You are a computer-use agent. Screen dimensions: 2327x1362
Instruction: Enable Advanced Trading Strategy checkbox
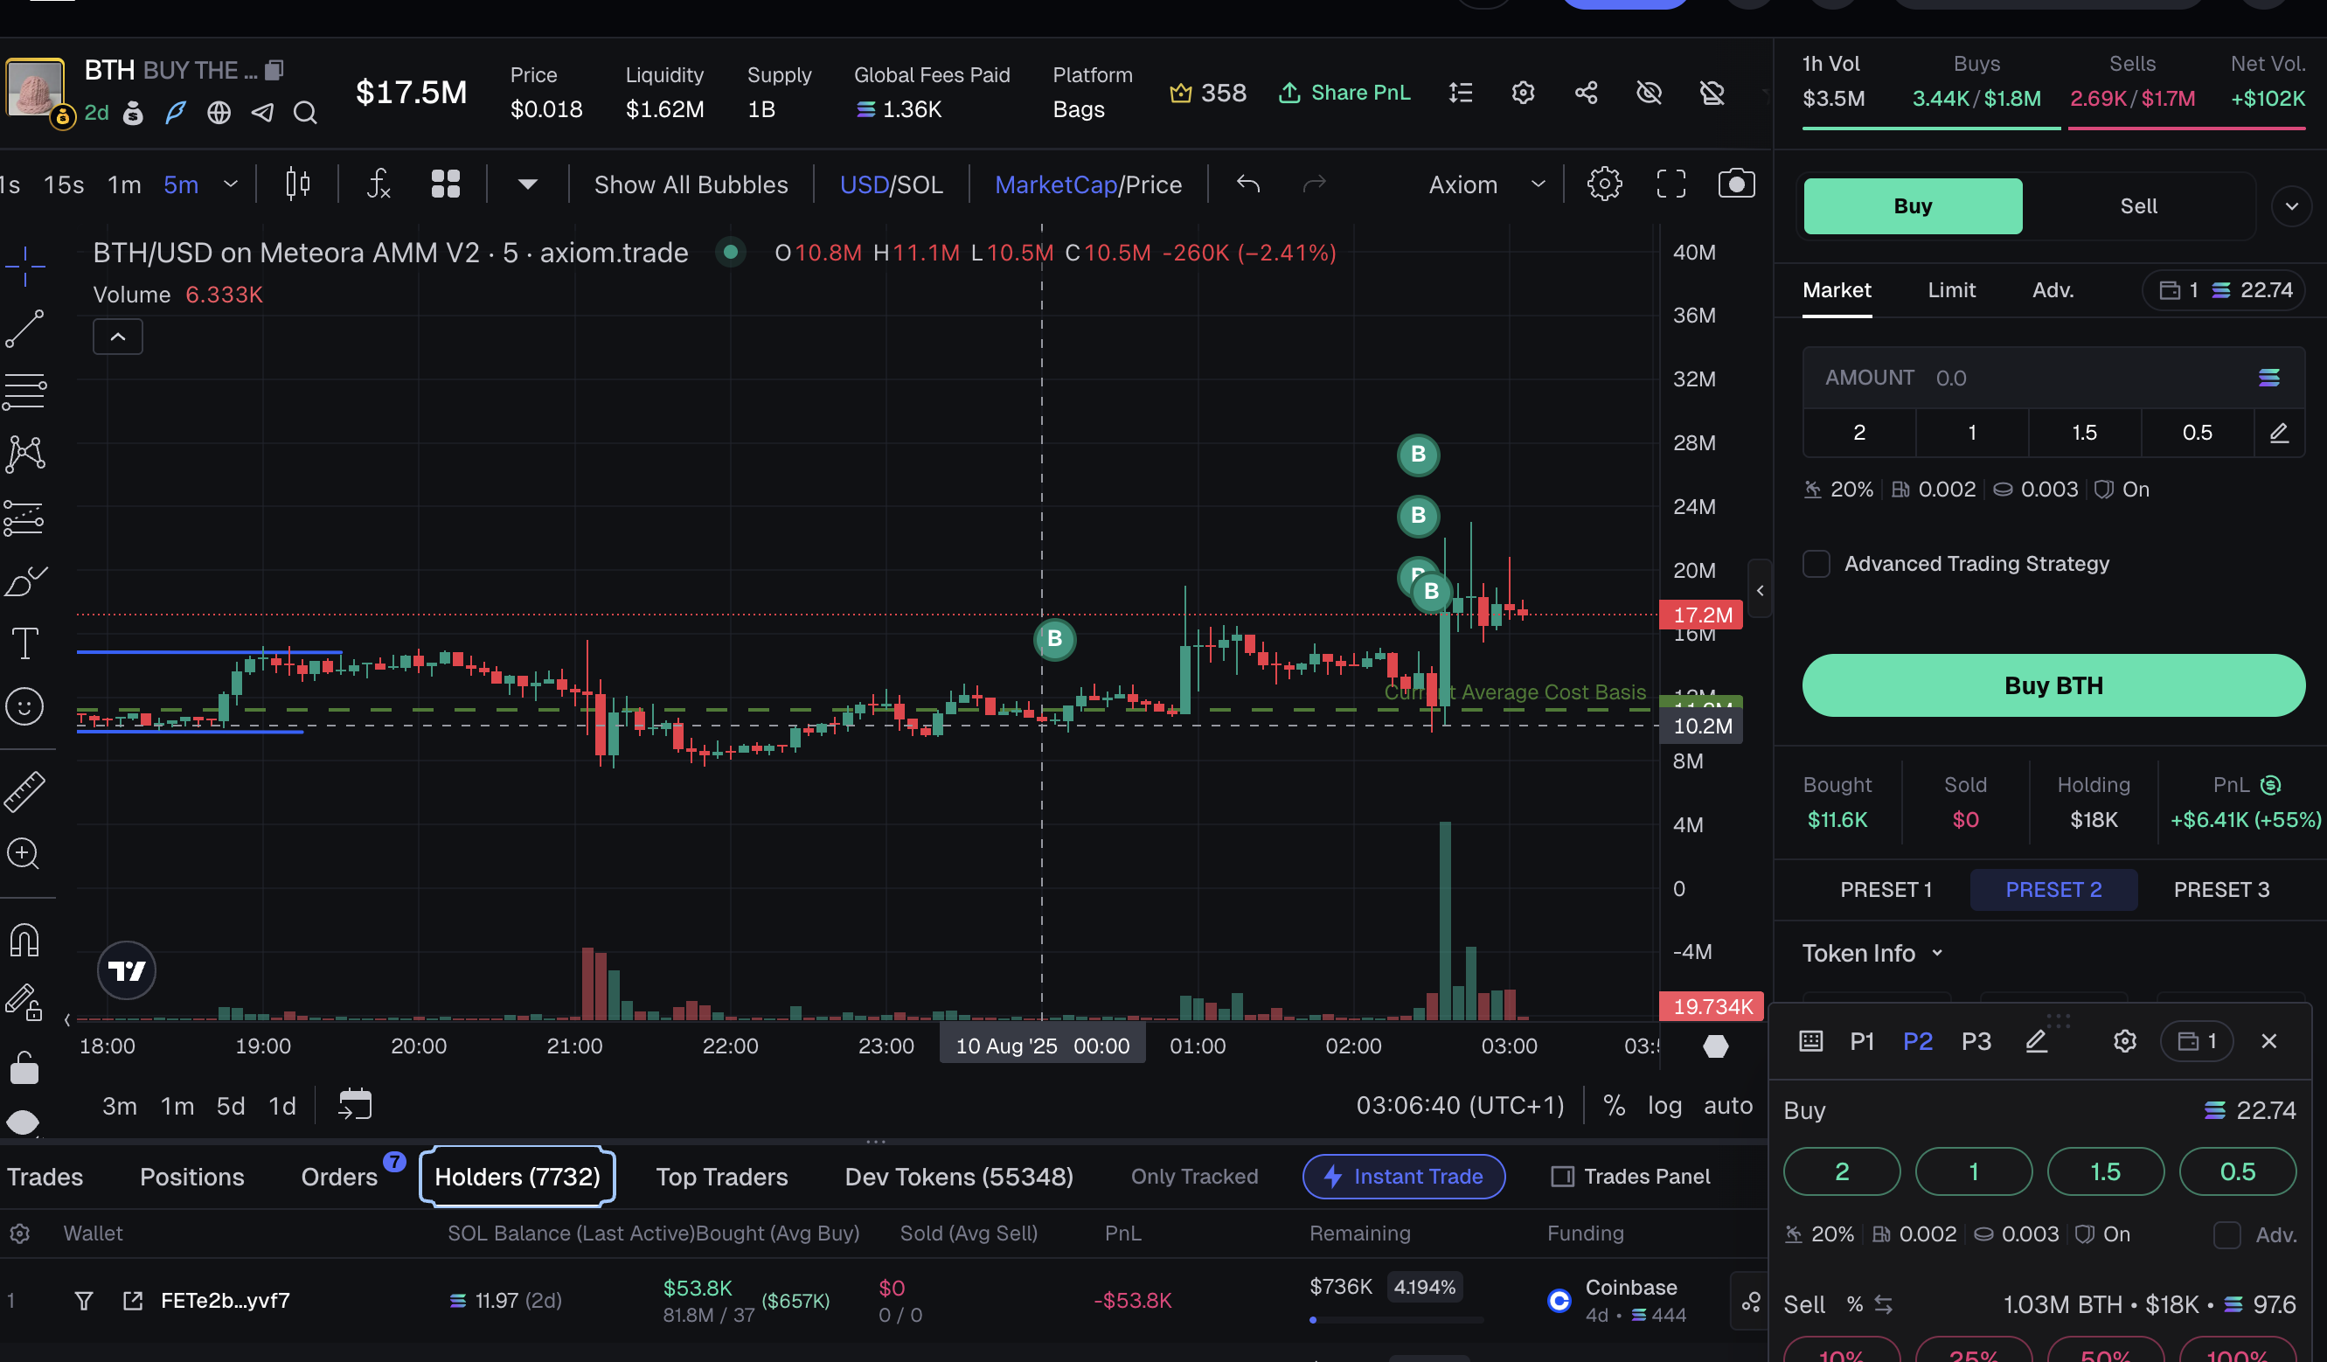click(1816, 564)
